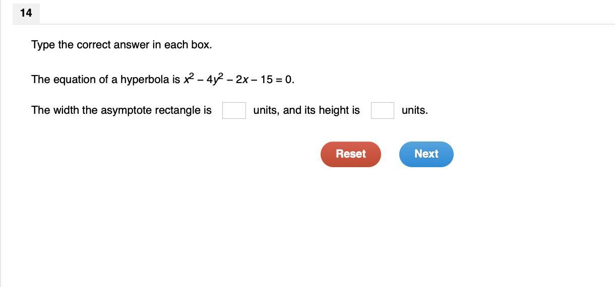Viewport: 615px width, 287px height.
Task: Click the "= 0." end of the equation
Action: coord(285,80)
